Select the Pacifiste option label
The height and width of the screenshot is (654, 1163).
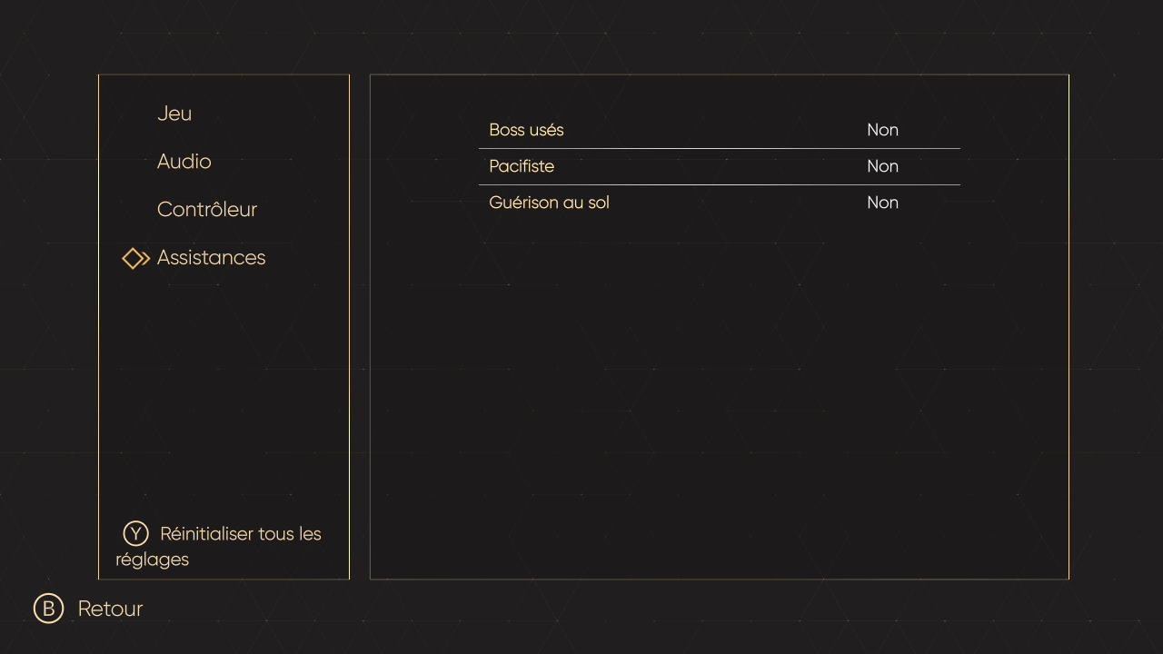522,166
